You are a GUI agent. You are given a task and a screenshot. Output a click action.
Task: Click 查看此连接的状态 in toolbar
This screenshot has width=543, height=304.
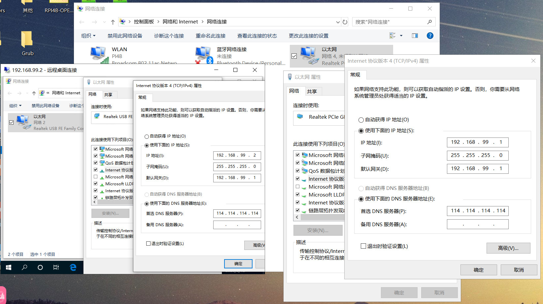(x=257, y=36)
